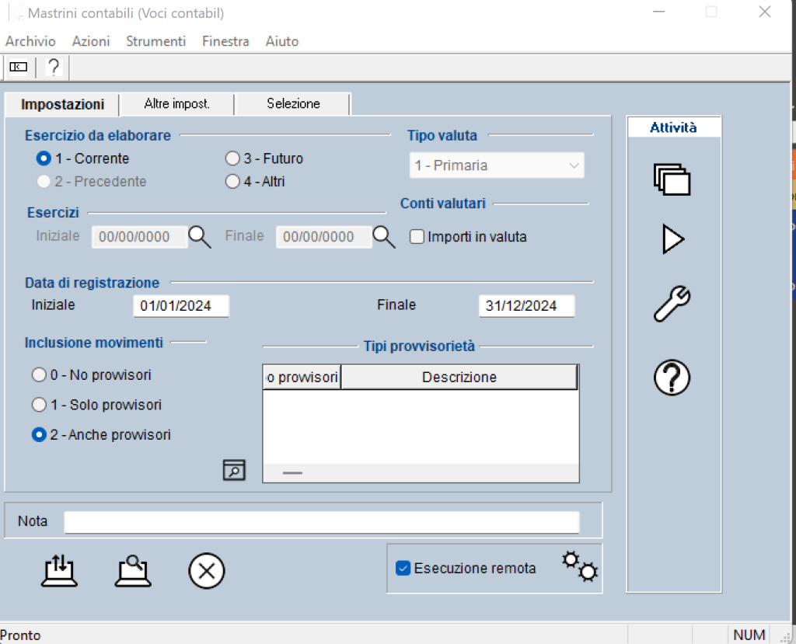The height and width of the screenshot is (644, 796).
Task: Choose 0 - No provvisori radio button
Action: [39, 375]
